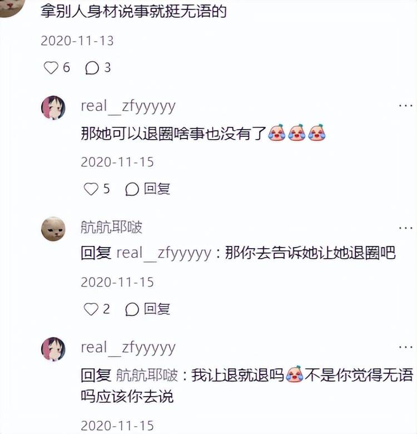Open more options dots on last real__zfyyyyy comment
This screenshot has width=417, height=434.
406,347
